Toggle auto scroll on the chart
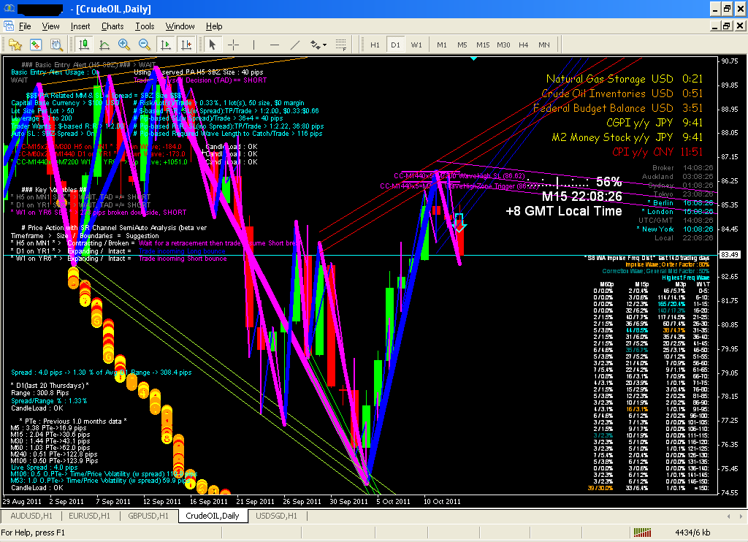 point(164,45)
